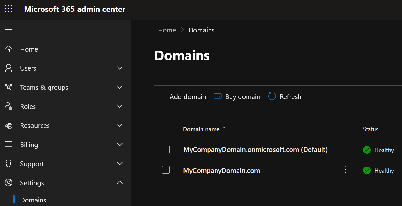Click green Healthy checkmark for MyCompanyDomain.com row
Viewport: 402px width, 206px height.
coord(367,170)
